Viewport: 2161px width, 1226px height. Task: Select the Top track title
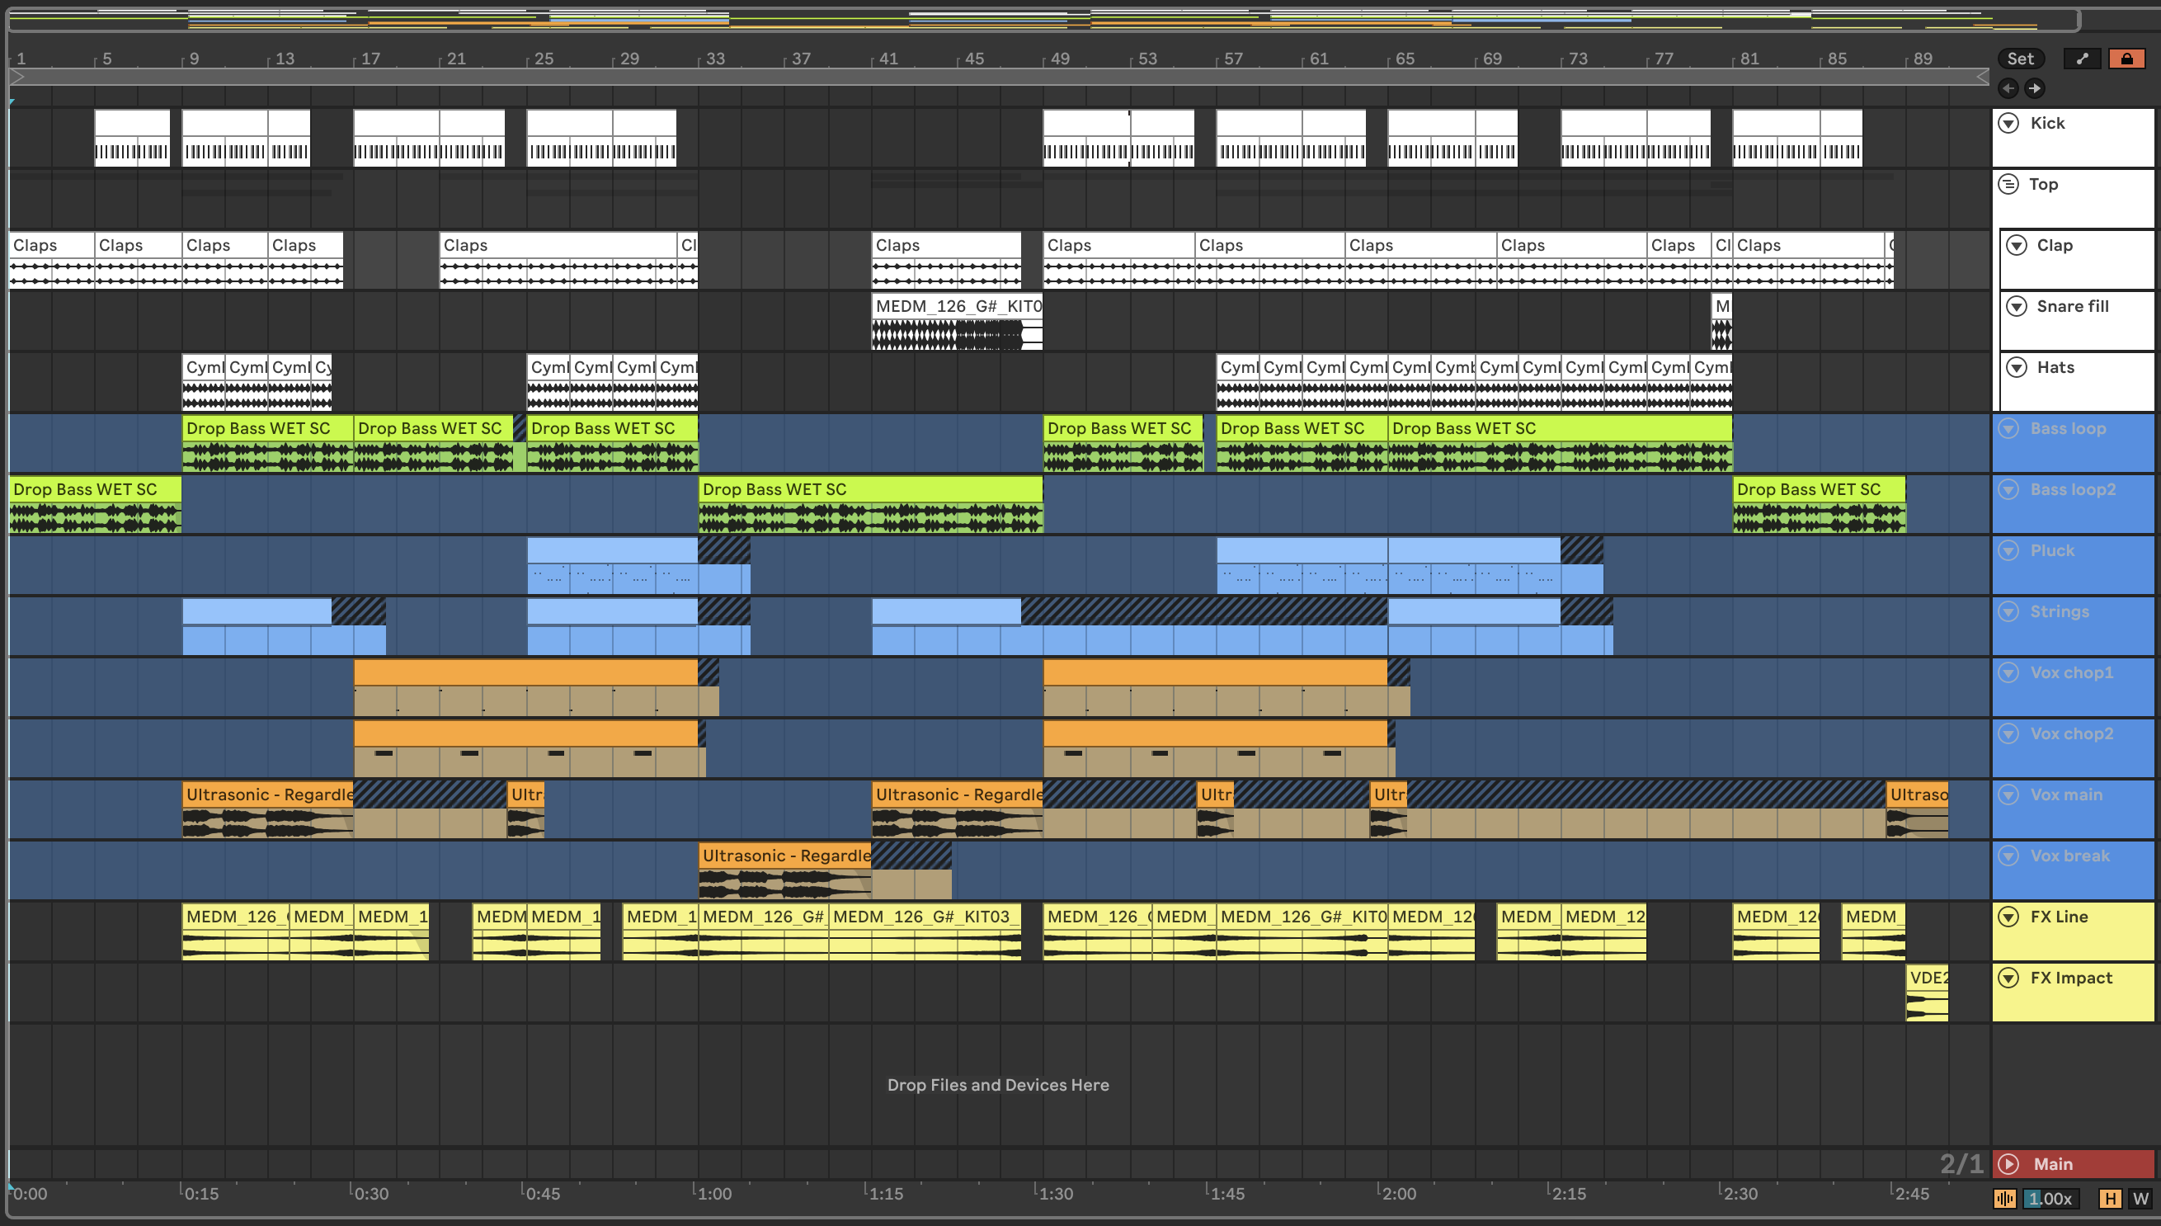(x=2044, y=185)
